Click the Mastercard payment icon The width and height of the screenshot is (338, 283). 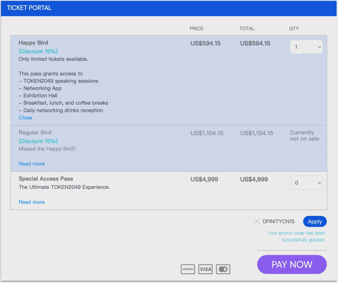pyautogui.click(x=223, y=269)
